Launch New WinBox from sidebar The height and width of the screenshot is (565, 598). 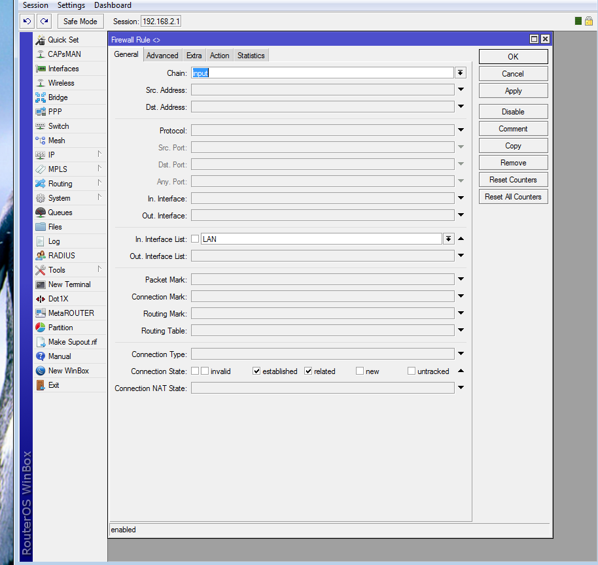[63, 371]
